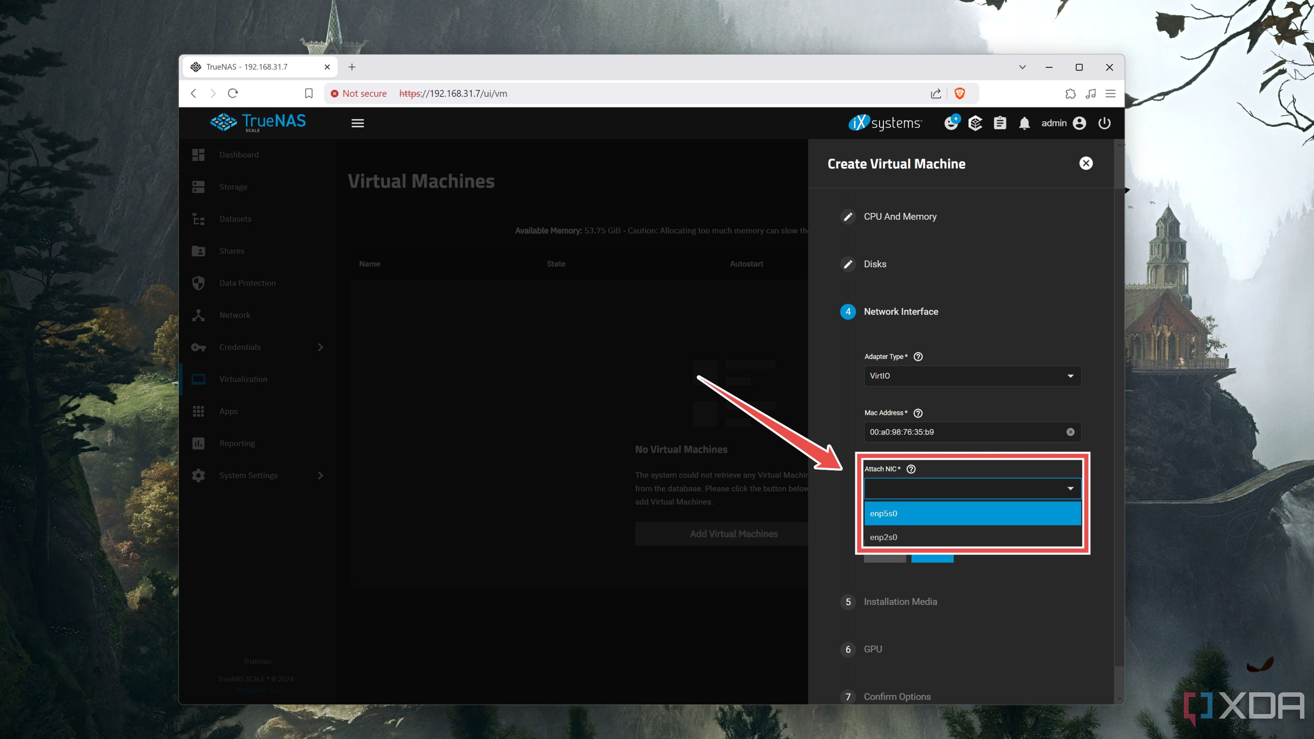Expand the Credentials menu with arrow
Viewport: 1314px width, 739px height.
[x=321, y=347]
